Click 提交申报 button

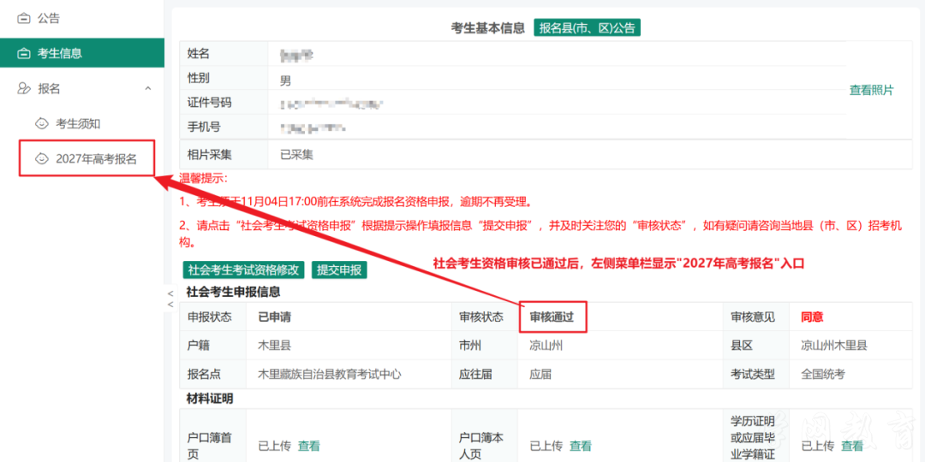(x=339, y=269)
